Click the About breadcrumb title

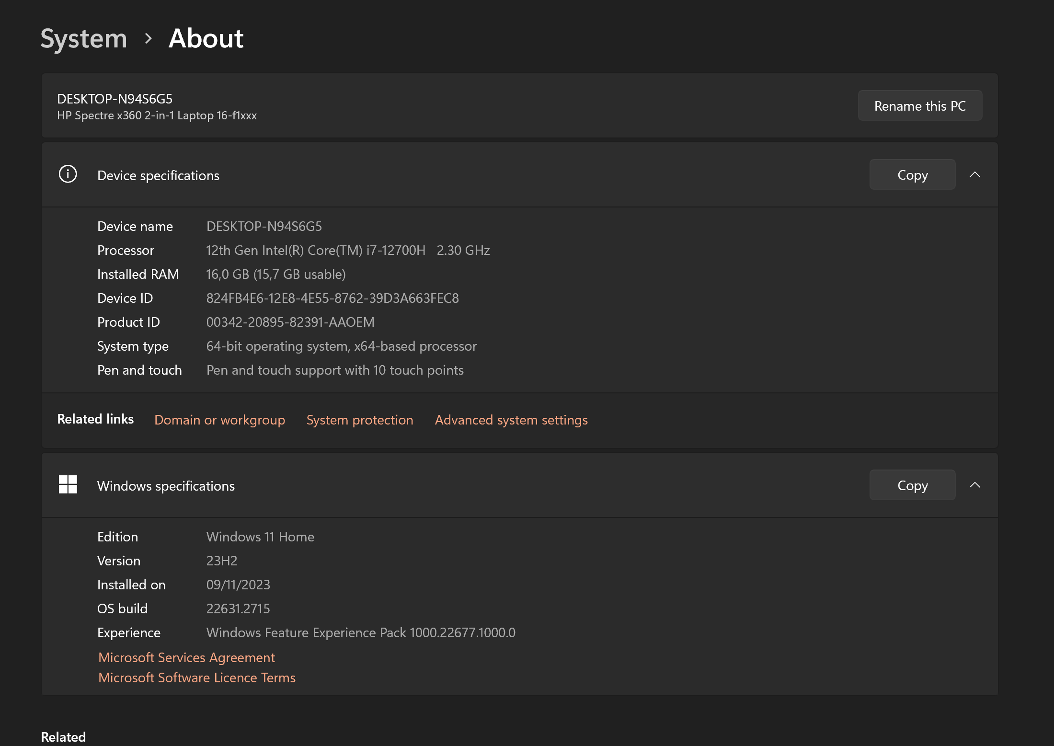coord(206,38)
